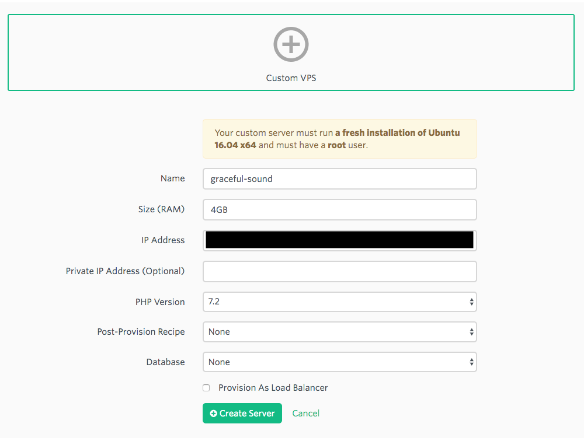The height and width of the screenshot is (438, 584).
Task: Click the Private IP Address (Optional) label
Action: pos(125,271)
